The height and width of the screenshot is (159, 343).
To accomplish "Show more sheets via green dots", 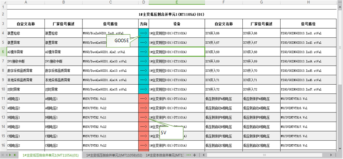I will tap(189, 155).
